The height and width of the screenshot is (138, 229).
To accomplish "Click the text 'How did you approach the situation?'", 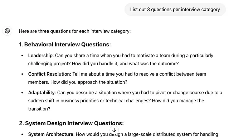I will point(89,82).
